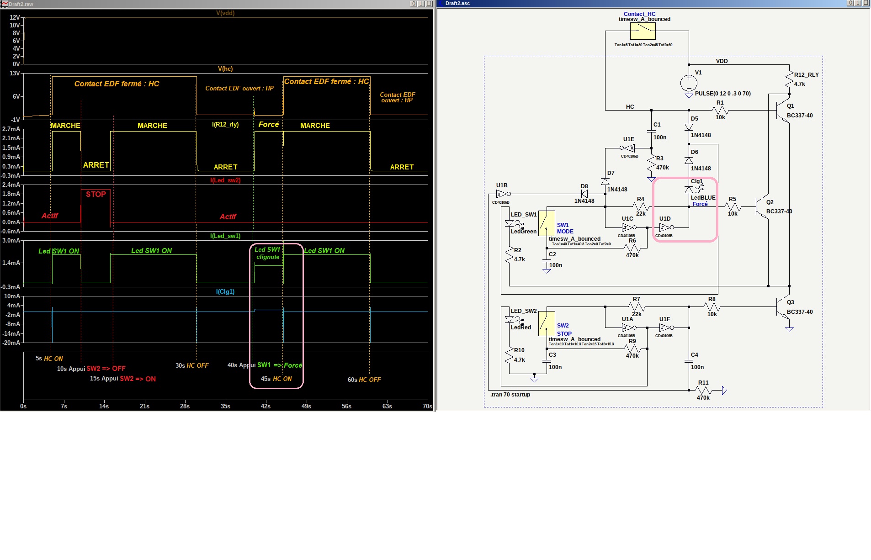Close the Draft2.asc schematic window

click(866, 3)
